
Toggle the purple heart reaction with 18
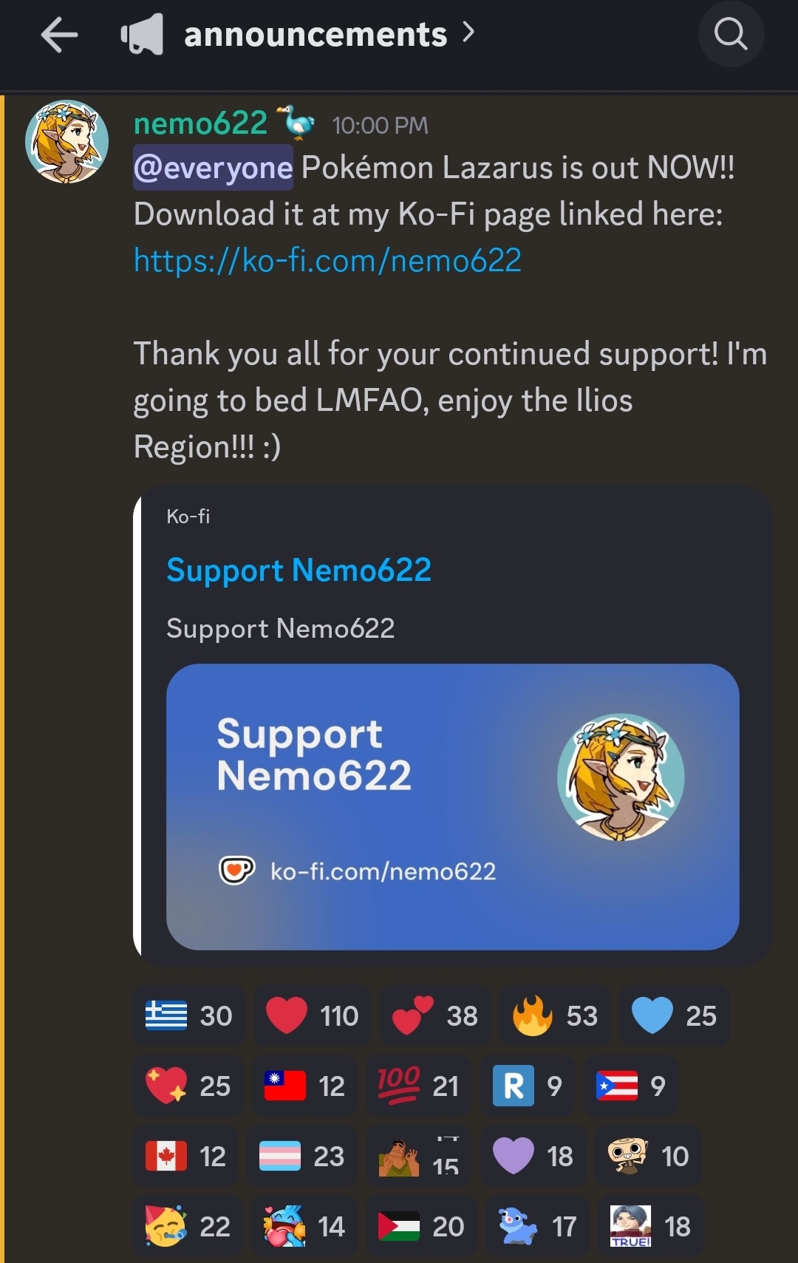(533, 1156)
